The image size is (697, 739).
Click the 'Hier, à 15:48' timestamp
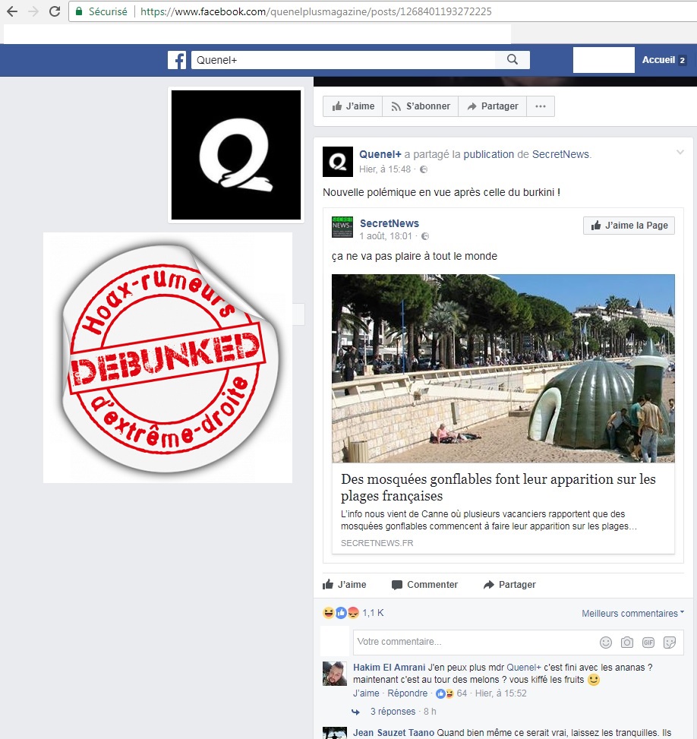click(x=385, y=169)
